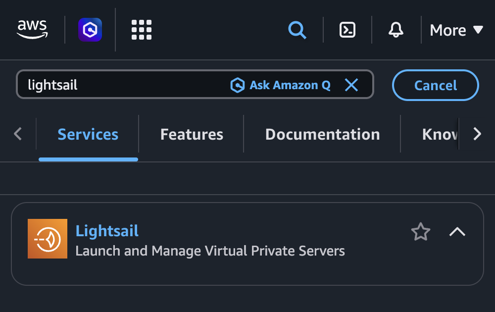
Task: Open the Amazon Q assistant icon
Action: point(90,30)
